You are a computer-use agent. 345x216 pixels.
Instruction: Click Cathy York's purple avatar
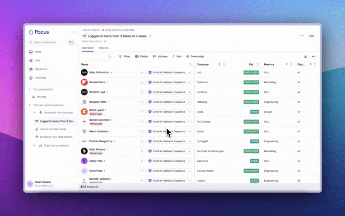coord(84,161)
